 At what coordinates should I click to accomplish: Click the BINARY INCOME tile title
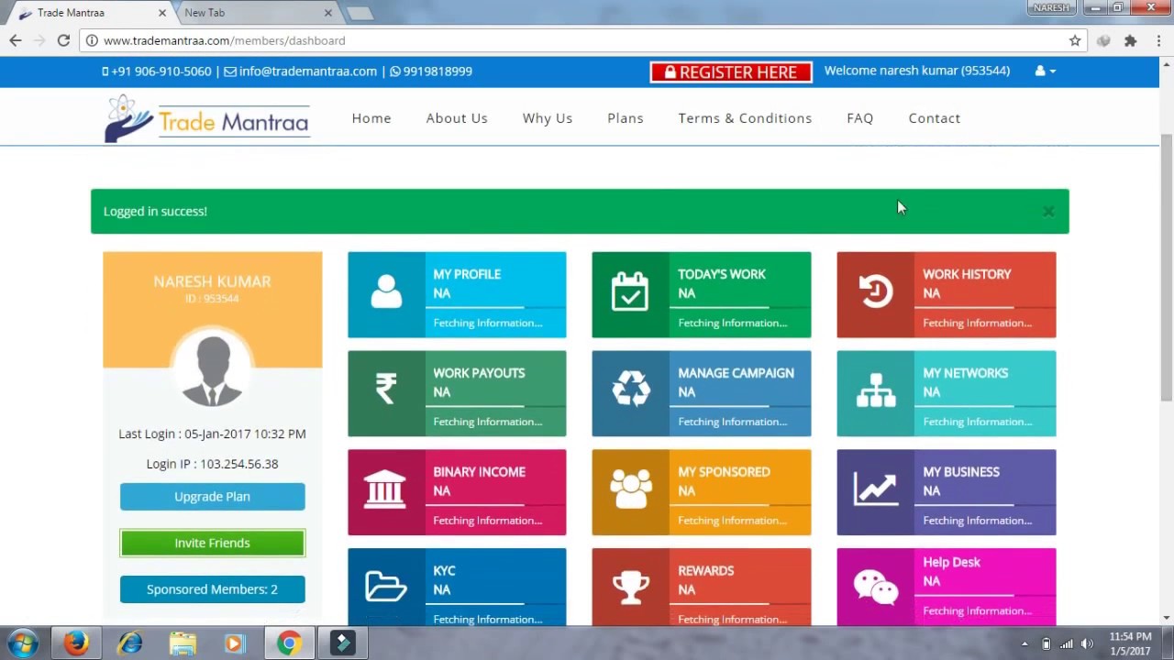pos(479,472)
